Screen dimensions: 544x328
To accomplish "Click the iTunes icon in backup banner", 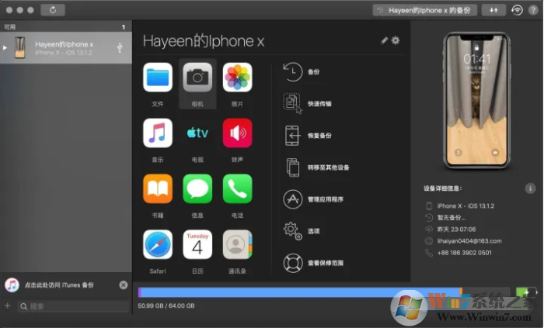I will click(x=12, y=285).
